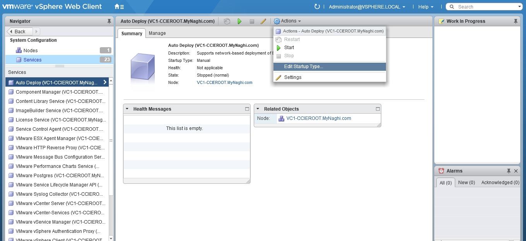Collapse the Health Messages section
This screenshot has height=241, width=526.
pyautogui.click(x=127, y=109)
